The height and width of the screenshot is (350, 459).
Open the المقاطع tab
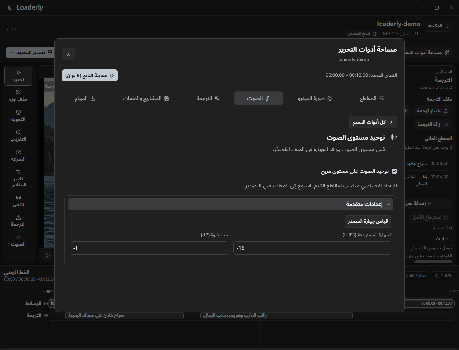click(x=372, y=98)
